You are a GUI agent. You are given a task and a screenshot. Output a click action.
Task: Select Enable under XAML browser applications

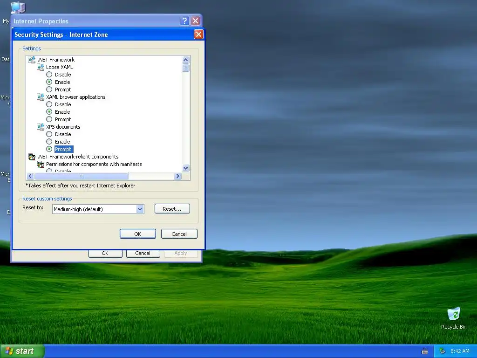49,112
